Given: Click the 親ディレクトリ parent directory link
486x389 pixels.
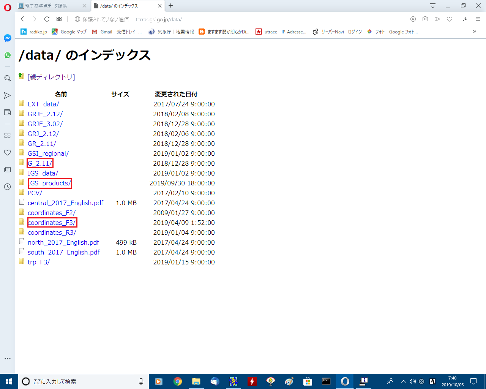Looking at the screenshot, I should pyautogui.click(x=51, y=77).
